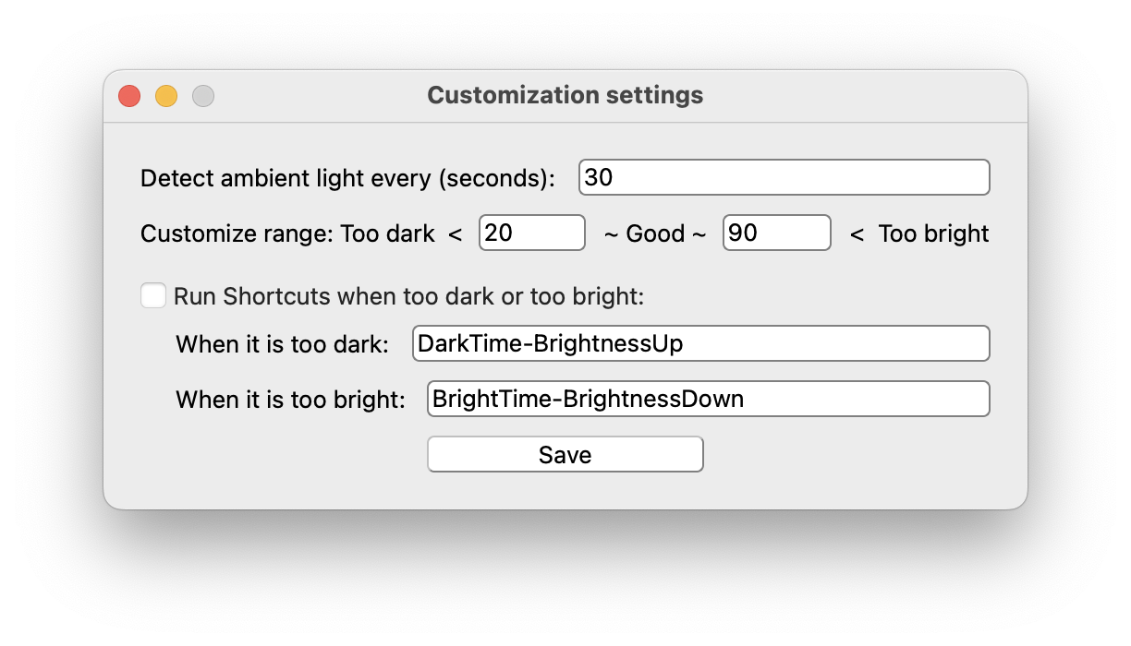Image resolution: width=1131 pixels, height=646 pixels.
Task: Click the "When it is too bright:" label
Action: [290, 400]
